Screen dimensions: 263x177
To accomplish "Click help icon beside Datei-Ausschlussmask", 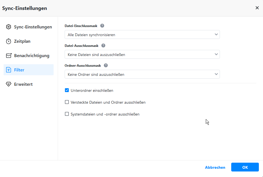I will click(x=103, y=45).
